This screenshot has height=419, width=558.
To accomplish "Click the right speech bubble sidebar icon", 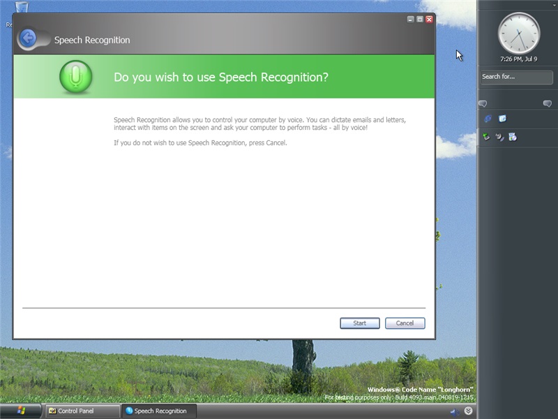I will 548,103.
